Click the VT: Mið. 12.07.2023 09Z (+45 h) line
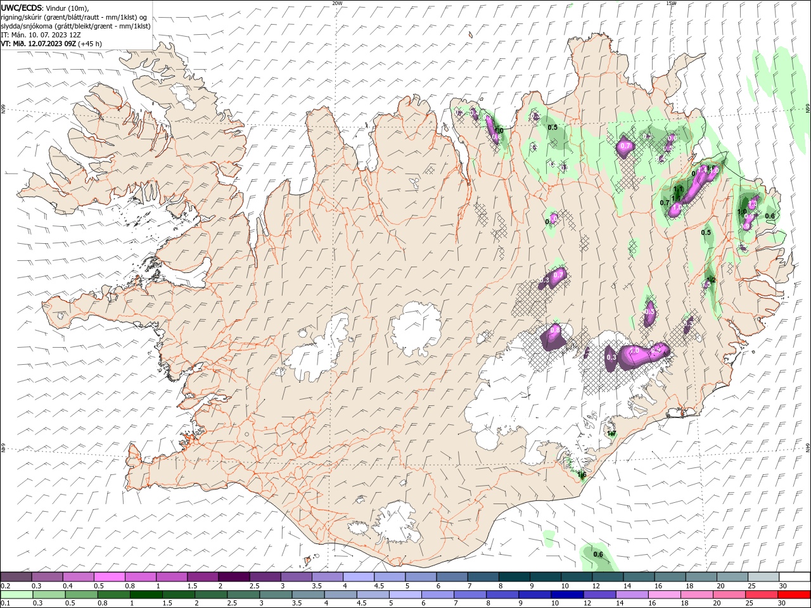 [x=51, y=44]
